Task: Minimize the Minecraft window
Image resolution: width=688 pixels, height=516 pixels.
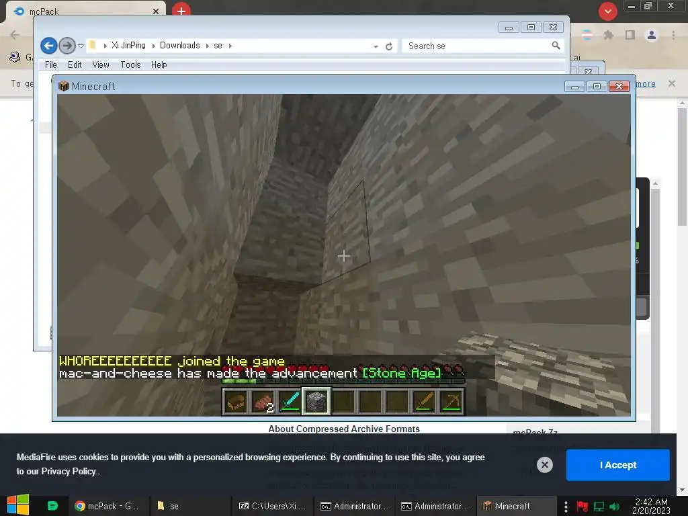Action: 574,87
